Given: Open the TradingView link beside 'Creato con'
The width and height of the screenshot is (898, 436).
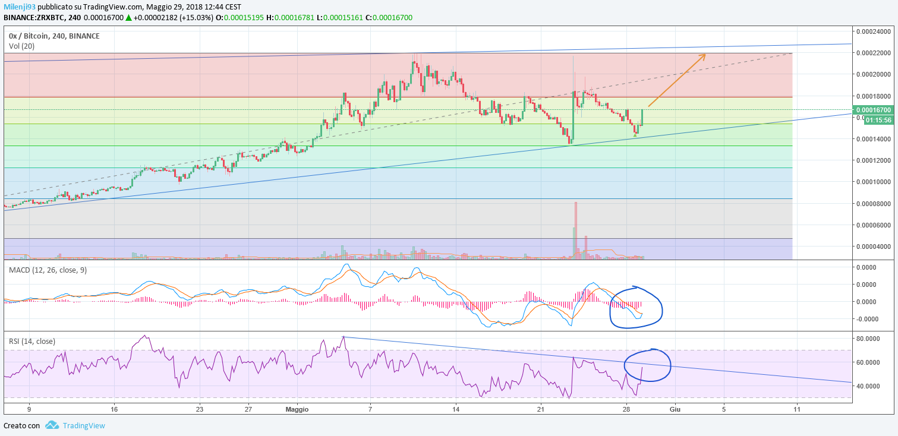Looking at the screenshot, I should click(x=84, y=425).
